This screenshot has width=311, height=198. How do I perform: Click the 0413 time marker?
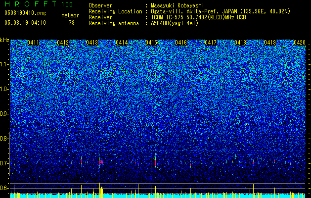point(92,43)
